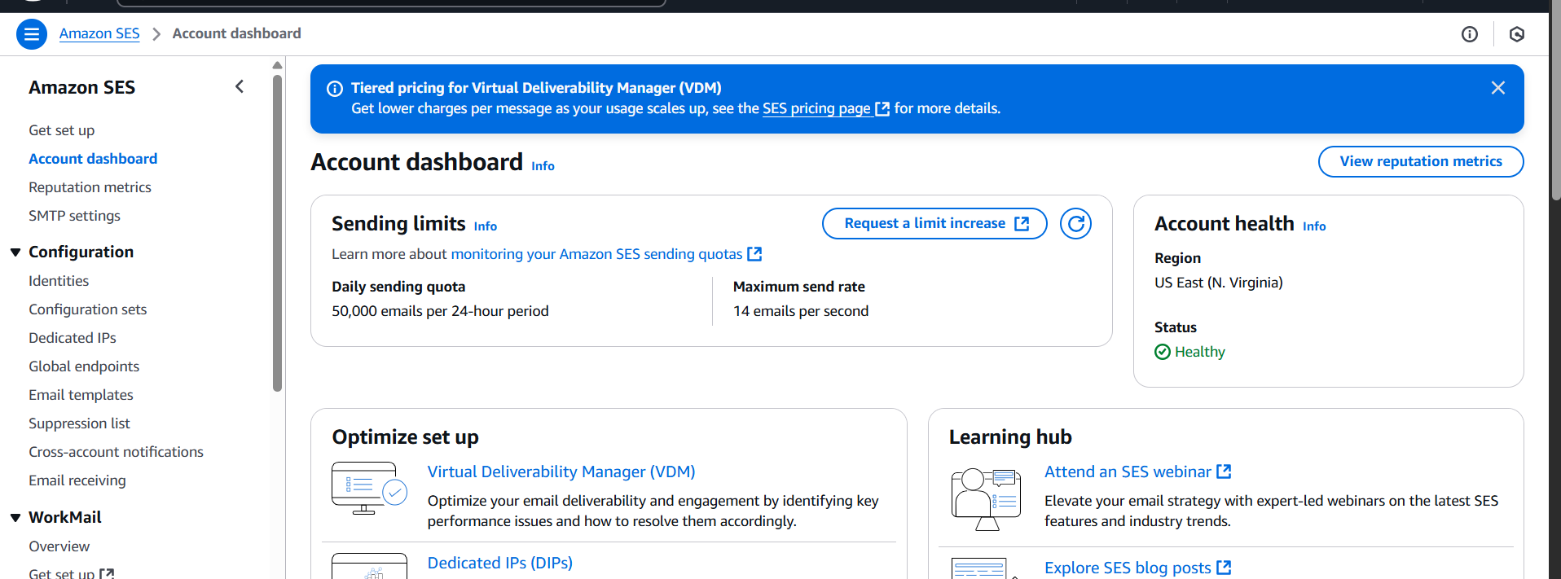The height and width of the screenshot is (579, 1561).
Task: Open Cross-account notifications
Action: (x=116, y=452)
